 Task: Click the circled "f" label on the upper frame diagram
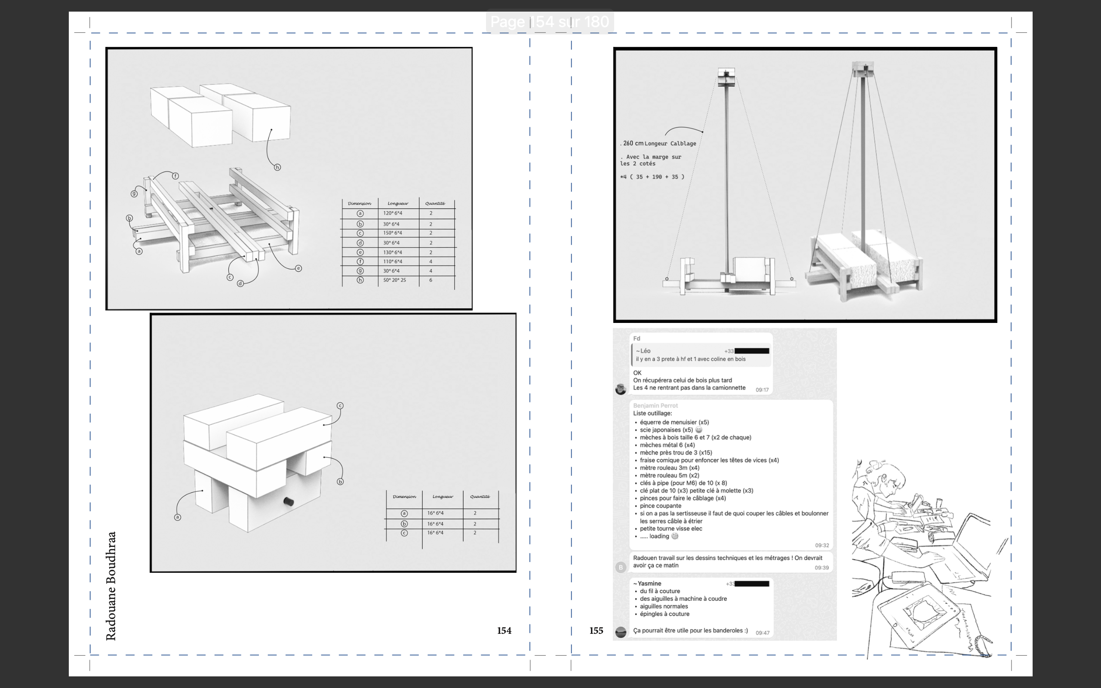[x=175, y=175]
